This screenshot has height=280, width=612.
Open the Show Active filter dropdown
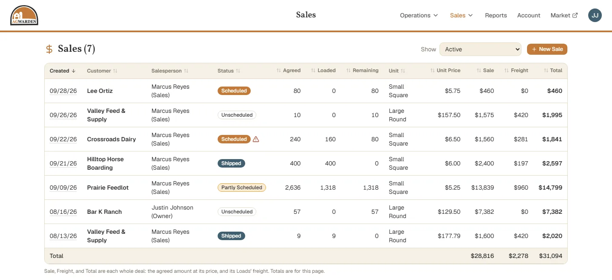[480, 49]
